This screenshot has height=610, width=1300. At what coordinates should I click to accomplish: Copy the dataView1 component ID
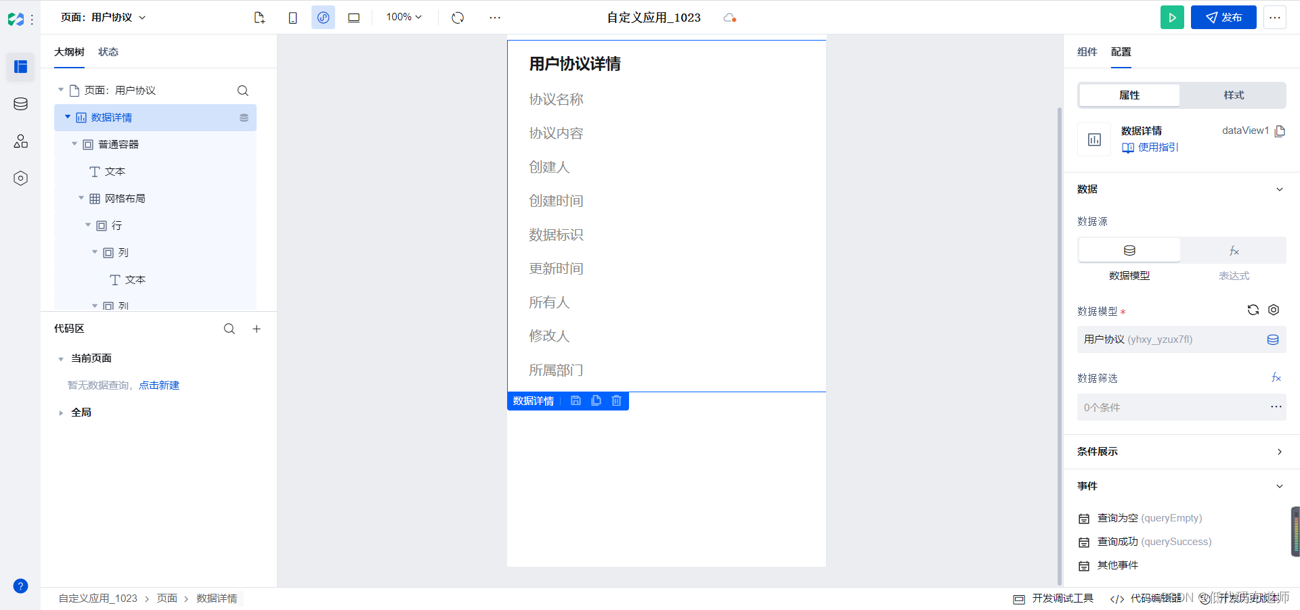coord(1280,131)
